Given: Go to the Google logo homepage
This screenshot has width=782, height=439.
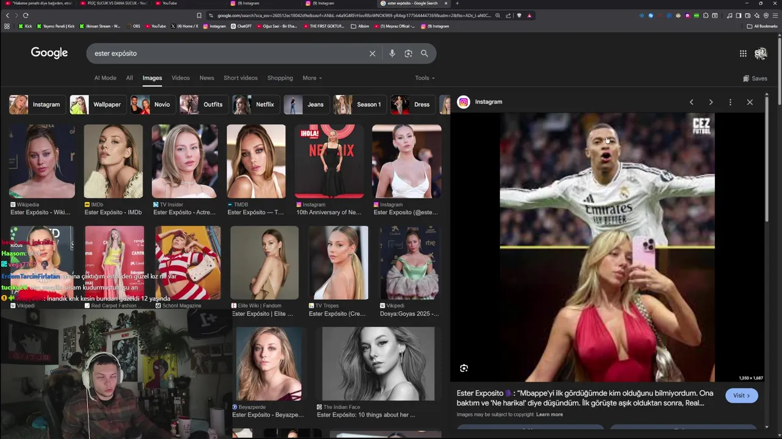Looking at the screenshot, I should tap(49, 53).
